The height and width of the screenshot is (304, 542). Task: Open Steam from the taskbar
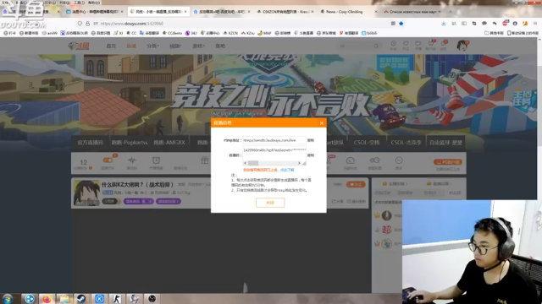coord(81,299)
